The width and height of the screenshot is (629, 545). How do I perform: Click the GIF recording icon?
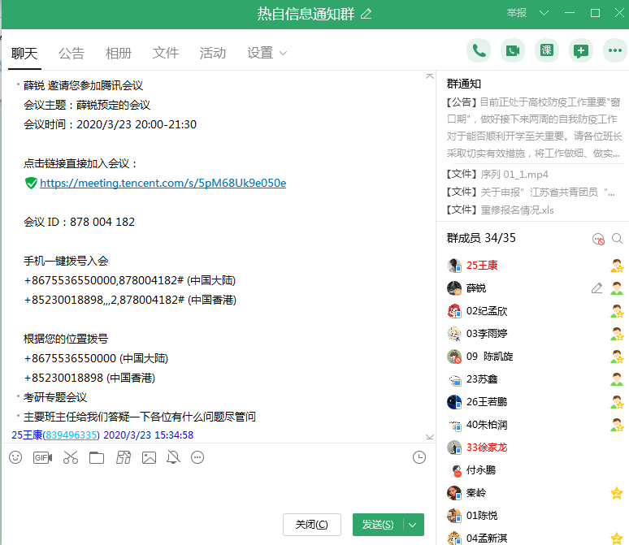[42, 457]
